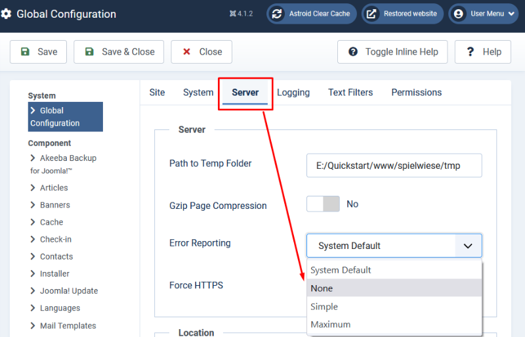The image size is (525, 337).
Task: Click the Toggle Inline Help question circle icon
Action: [x=353, y=52]
